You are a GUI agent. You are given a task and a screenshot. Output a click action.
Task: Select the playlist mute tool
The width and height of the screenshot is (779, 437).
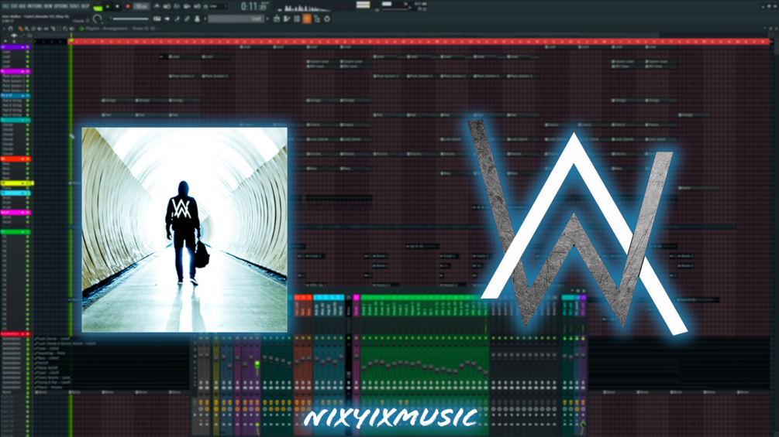(x=40, y=29)
